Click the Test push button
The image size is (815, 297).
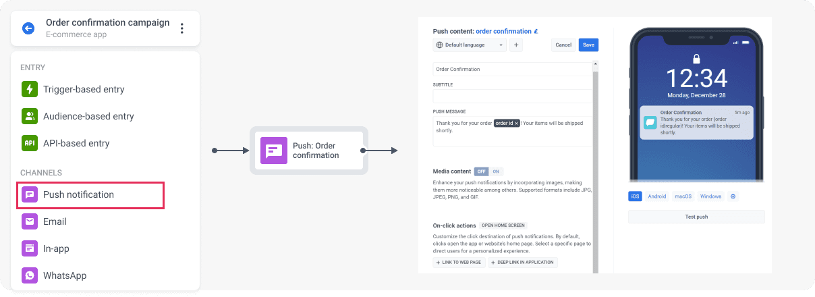[696, 217]
